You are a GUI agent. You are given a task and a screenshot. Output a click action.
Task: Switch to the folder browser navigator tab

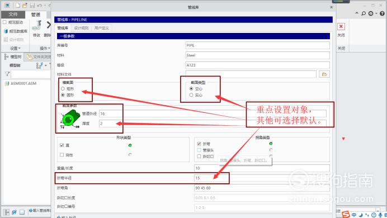click(38, 57)
